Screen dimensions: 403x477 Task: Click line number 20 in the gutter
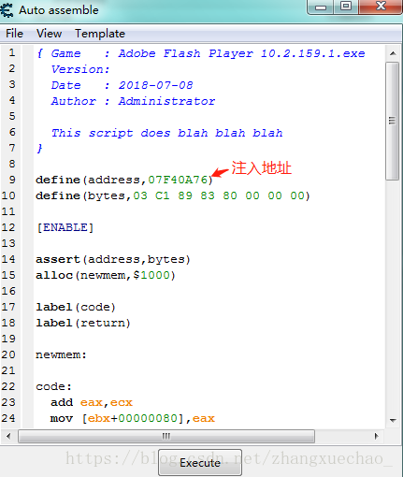[8, 354]
